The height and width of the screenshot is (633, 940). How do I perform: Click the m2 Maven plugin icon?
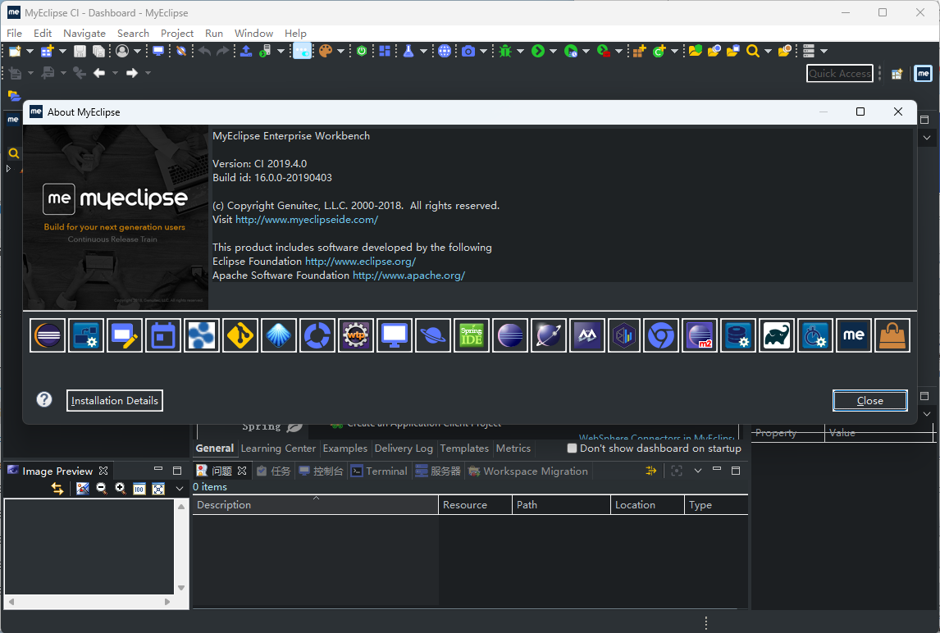click(700, 335)
